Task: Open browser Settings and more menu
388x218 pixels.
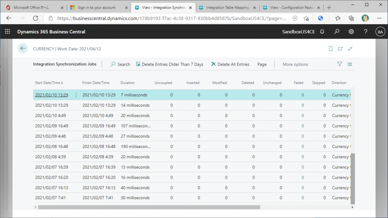Action: click(x=379, y=18)
